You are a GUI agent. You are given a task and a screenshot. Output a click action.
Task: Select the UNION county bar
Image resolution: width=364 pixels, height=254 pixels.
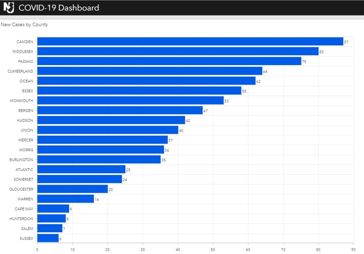(108, 130)
